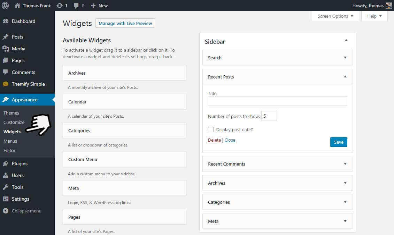Click the New label in admin bar
The width and height of the screenshot is (394, 235).
point(103,6)
